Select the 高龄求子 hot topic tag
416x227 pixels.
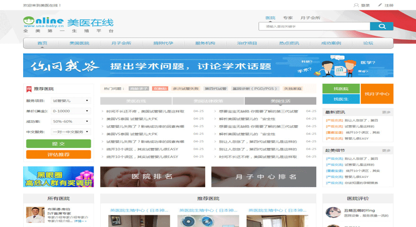(x=139, y=89)
